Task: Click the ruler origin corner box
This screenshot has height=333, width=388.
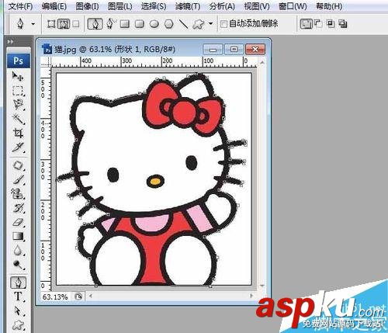Action: tap(46, 62)
